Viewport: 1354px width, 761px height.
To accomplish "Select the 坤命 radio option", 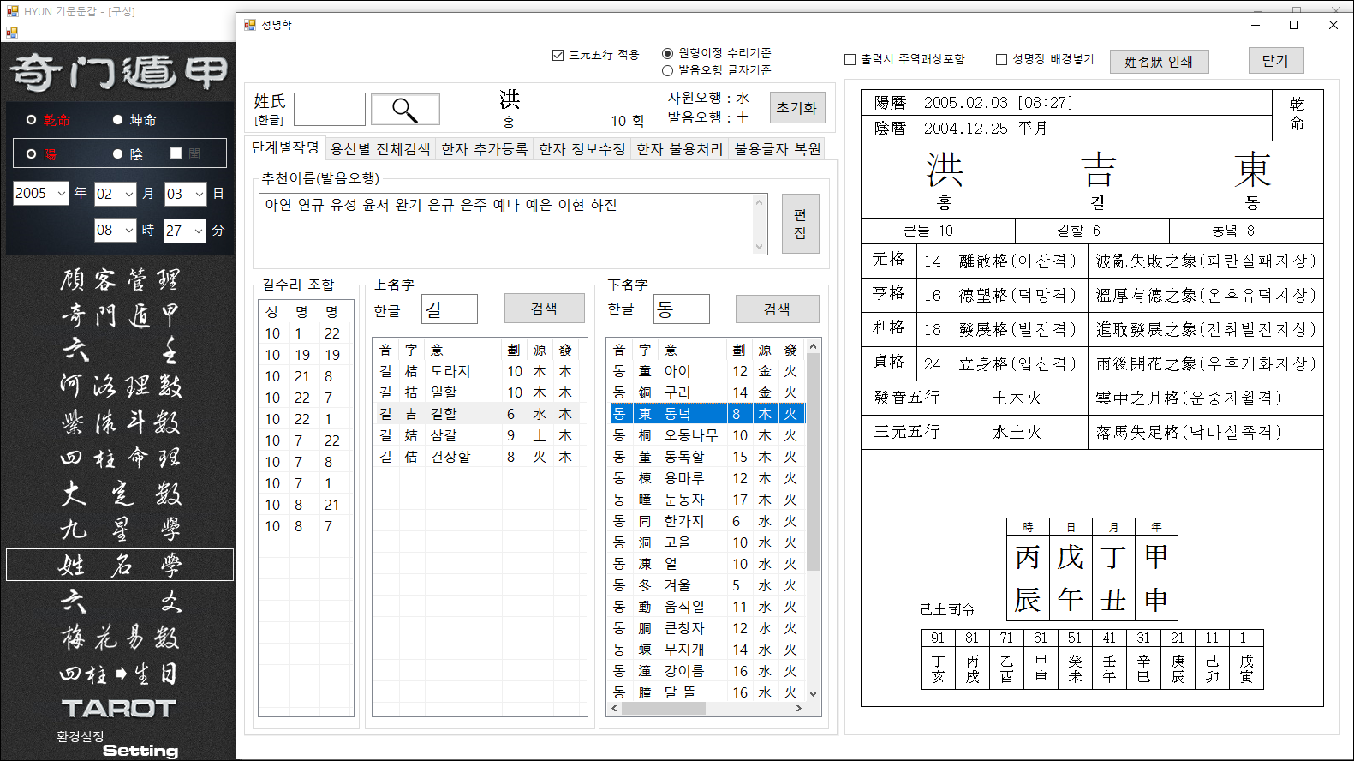I will click(118, 120).
